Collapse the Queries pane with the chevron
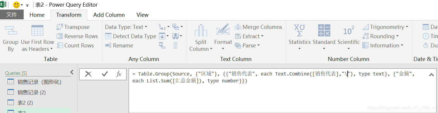The image size is (438, 113). coord(72,72)
